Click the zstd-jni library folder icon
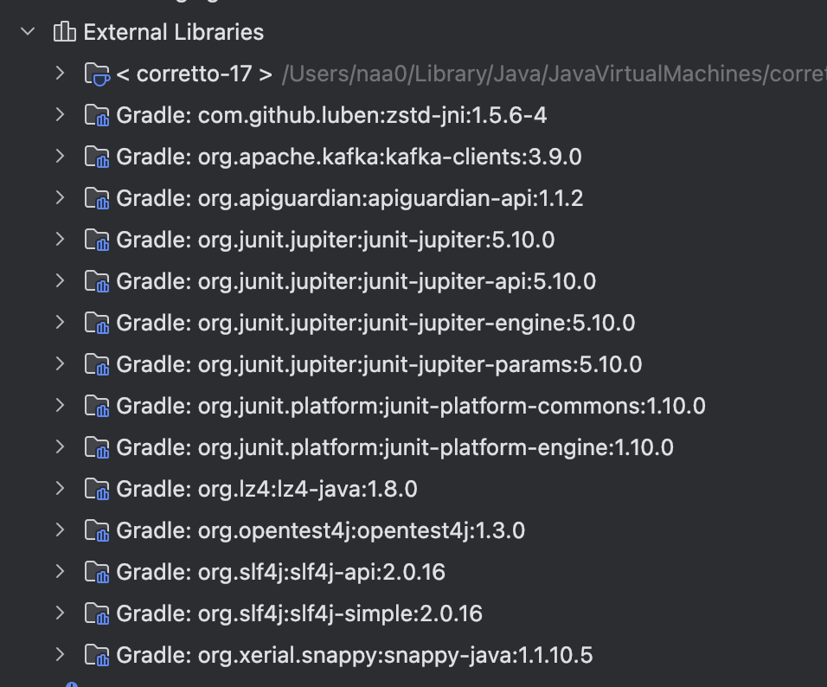 tap(97, 116)
